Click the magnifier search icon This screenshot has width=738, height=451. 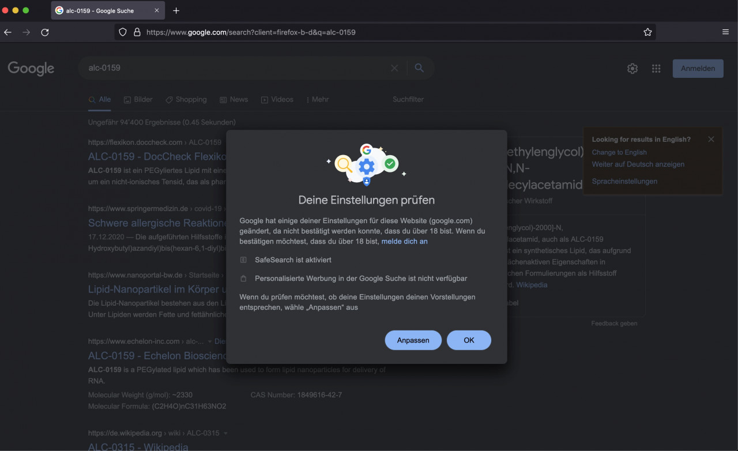[x=419, y=68]
